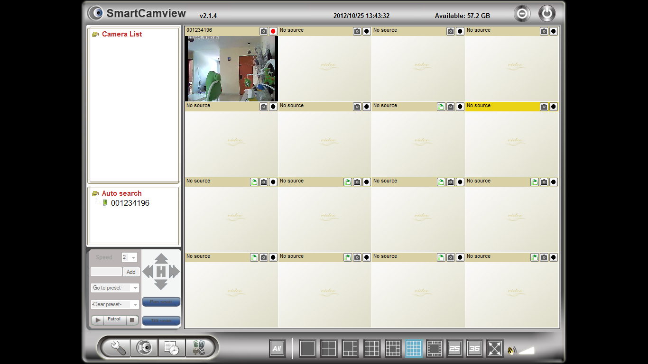Image resolution: width=648 pixels, height=364 pixels.
Task: Start Pan scan
Action: tap(161, 302)
